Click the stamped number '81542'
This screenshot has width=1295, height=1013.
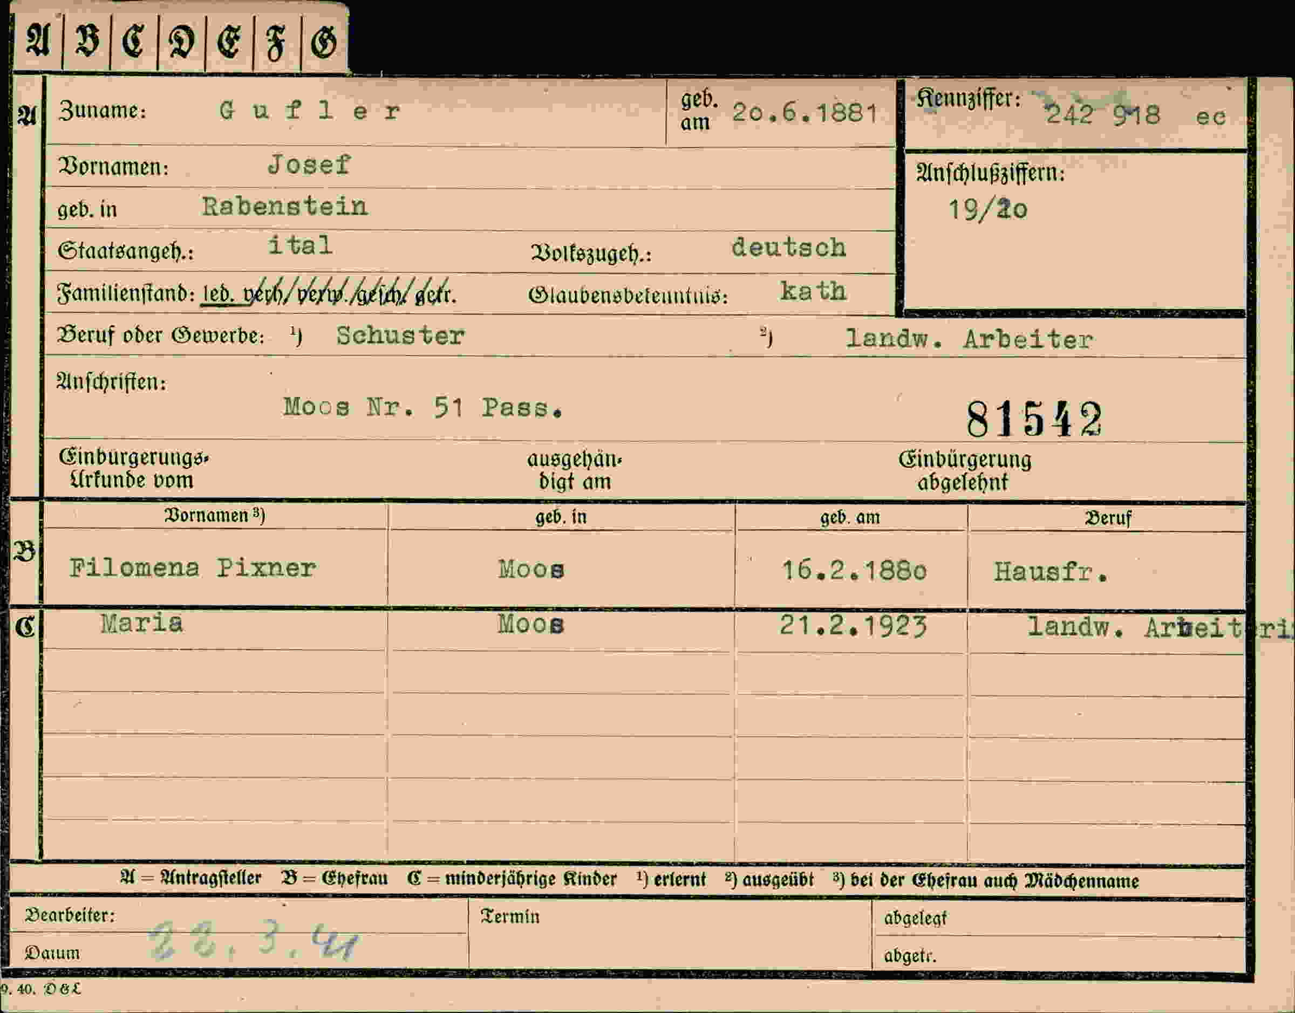click(x=1034, y=419)
